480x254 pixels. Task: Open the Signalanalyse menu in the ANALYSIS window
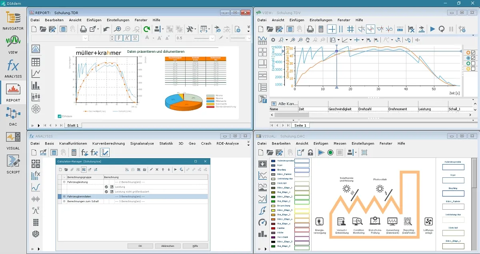pos(142,143)
